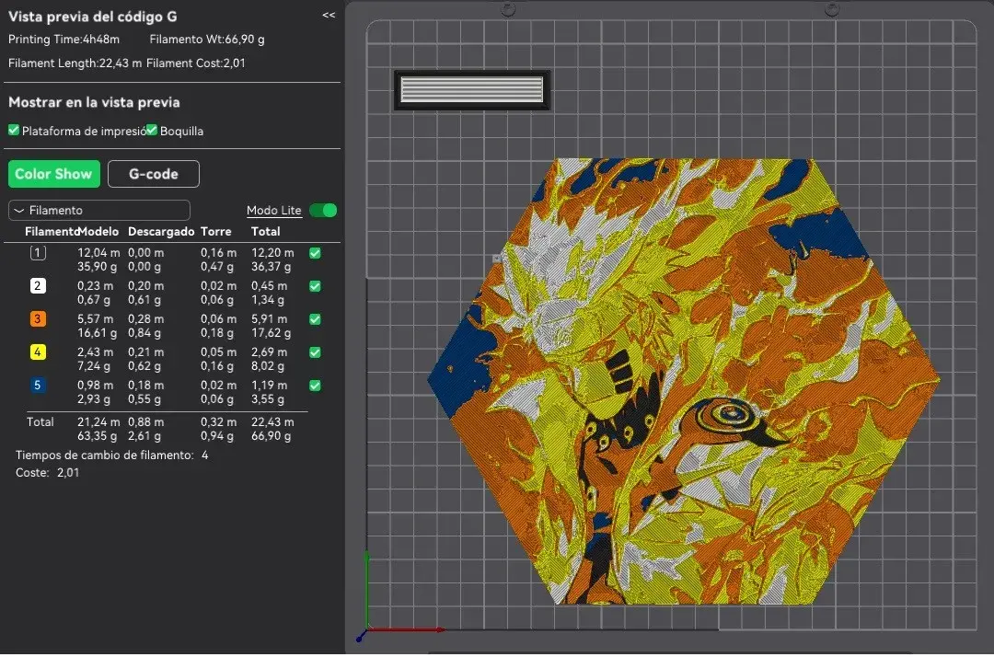Uncheck visibility for filament 1

[x=315, y=253]
